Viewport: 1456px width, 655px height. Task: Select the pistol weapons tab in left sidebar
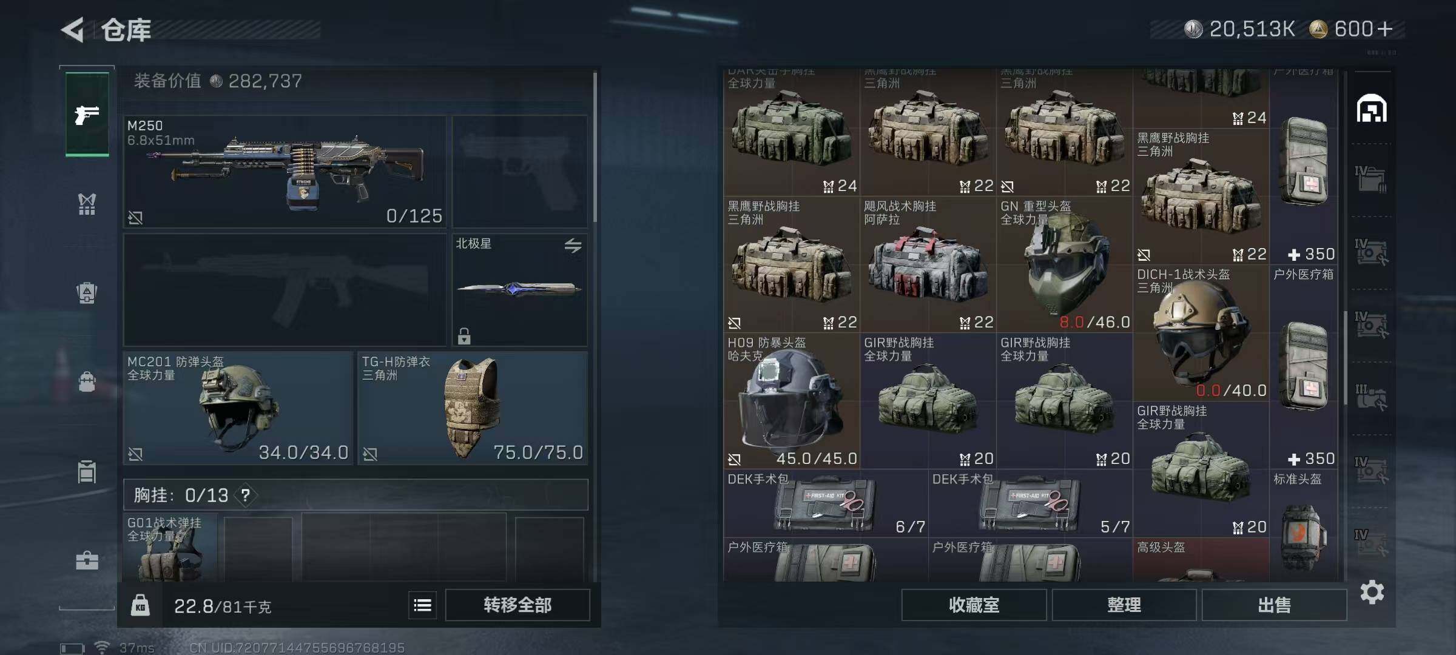87,115
